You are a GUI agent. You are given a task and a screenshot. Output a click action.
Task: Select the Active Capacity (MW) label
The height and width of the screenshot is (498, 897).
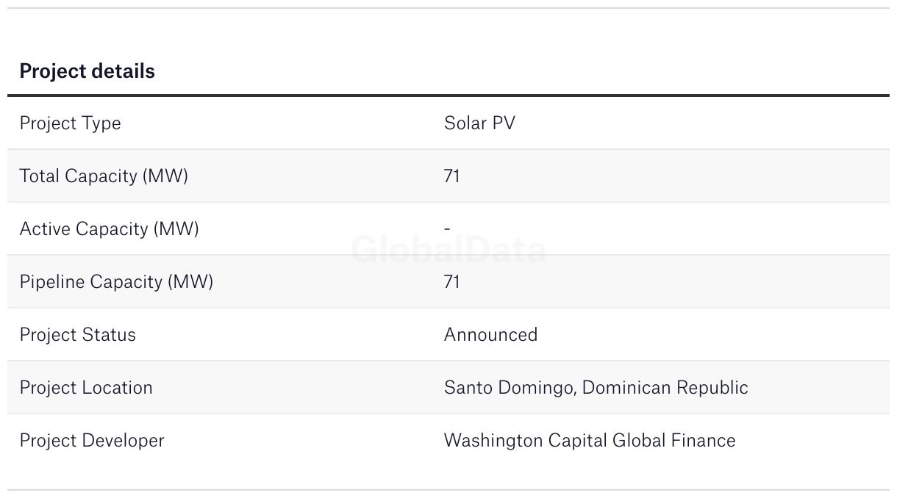tap(109, 229)
